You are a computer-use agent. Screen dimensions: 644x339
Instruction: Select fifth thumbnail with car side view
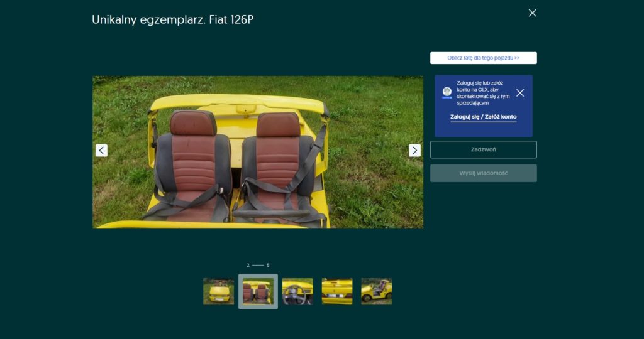pos(376,291)
